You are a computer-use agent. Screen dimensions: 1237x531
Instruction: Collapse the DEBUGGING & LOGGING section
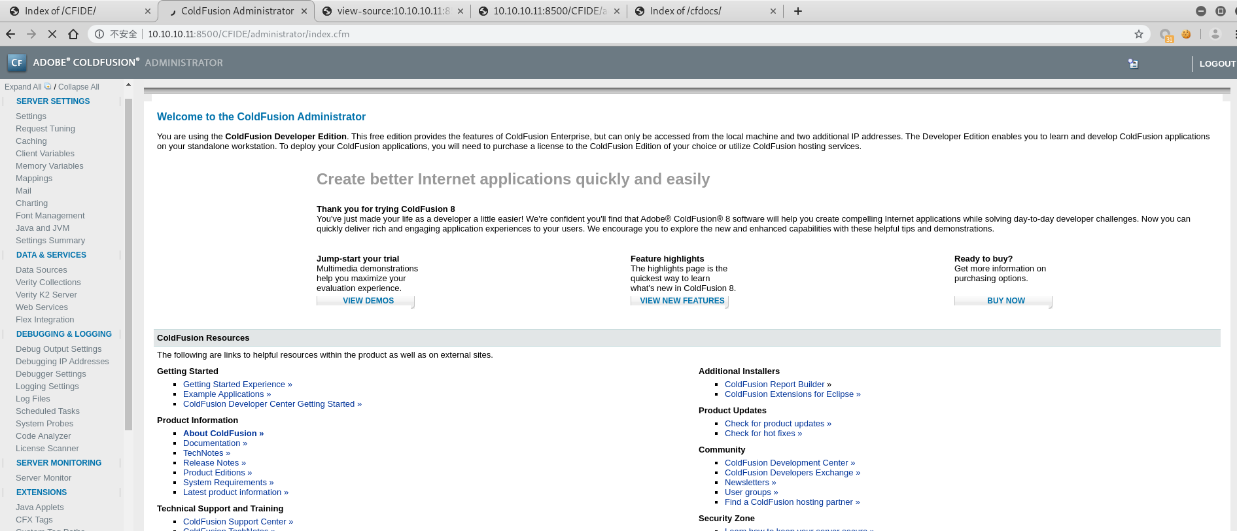click(64, 334)
